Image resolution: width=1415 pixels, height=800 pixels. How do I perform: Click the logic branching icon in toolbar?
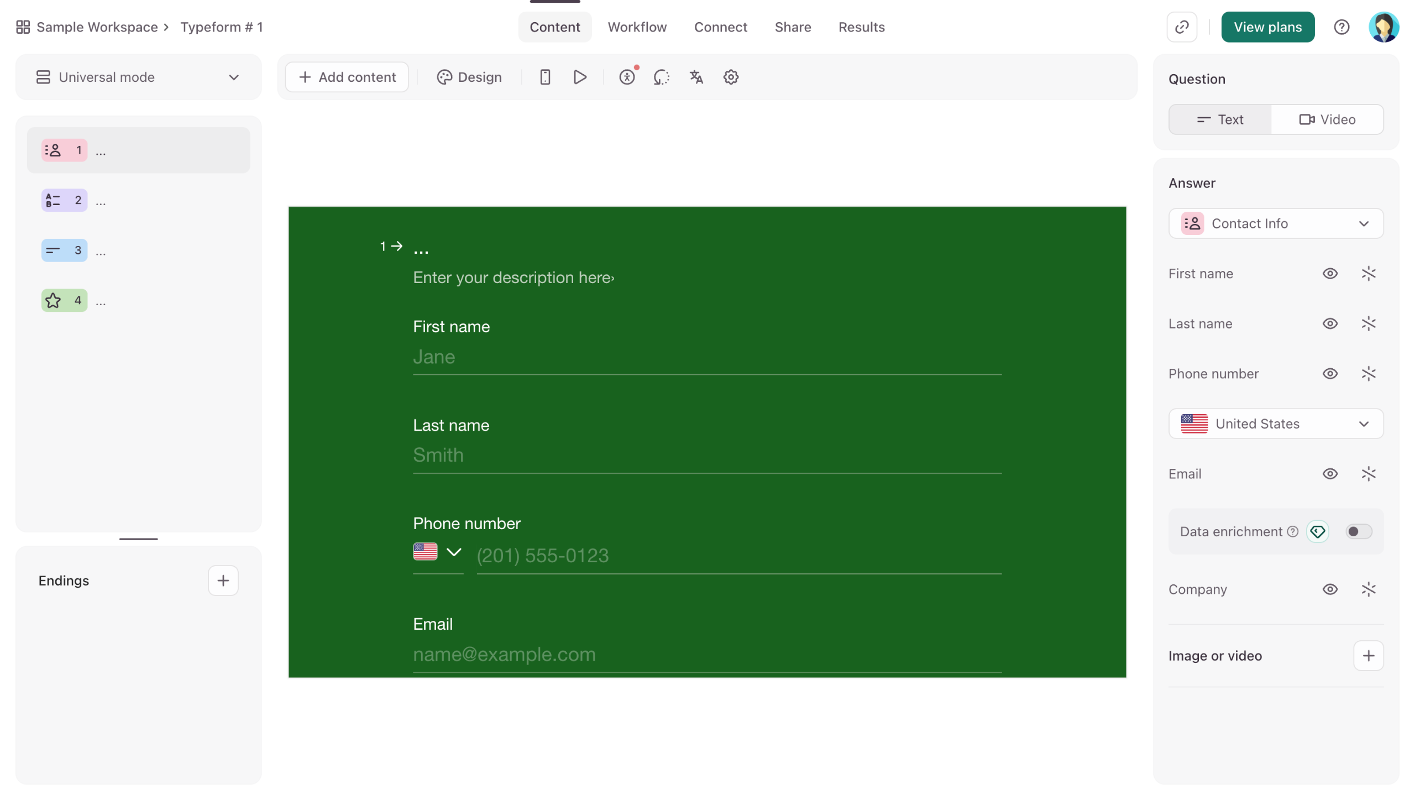(x=662, y=77)
